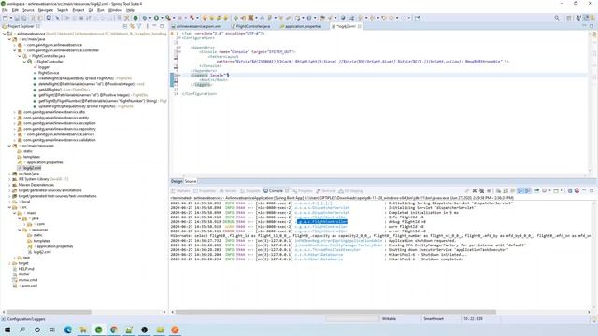
Task: Click the Clear Console icon
Action: (498, 190)
